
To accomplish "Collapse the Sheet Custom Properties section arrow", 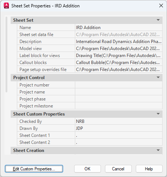I will click(158, 114).
